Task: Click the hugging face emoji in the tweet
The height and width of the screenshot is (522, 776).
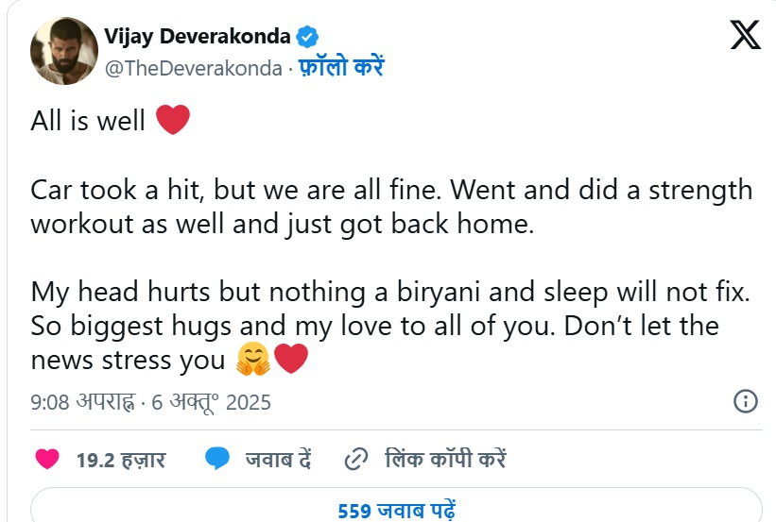Action: click(252, 360)
